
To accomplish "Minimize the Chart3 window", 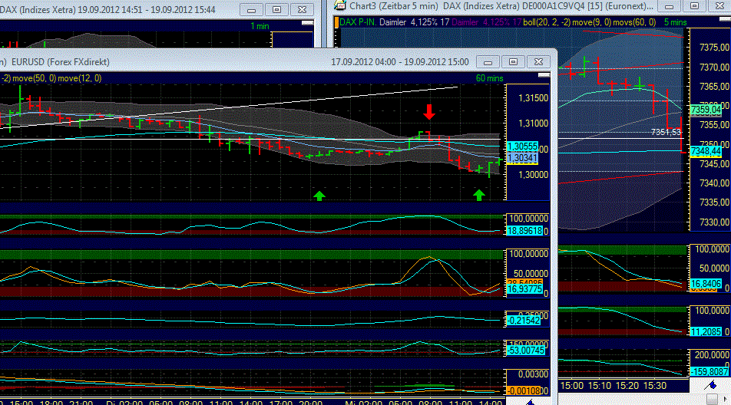I will click(669, 6).
